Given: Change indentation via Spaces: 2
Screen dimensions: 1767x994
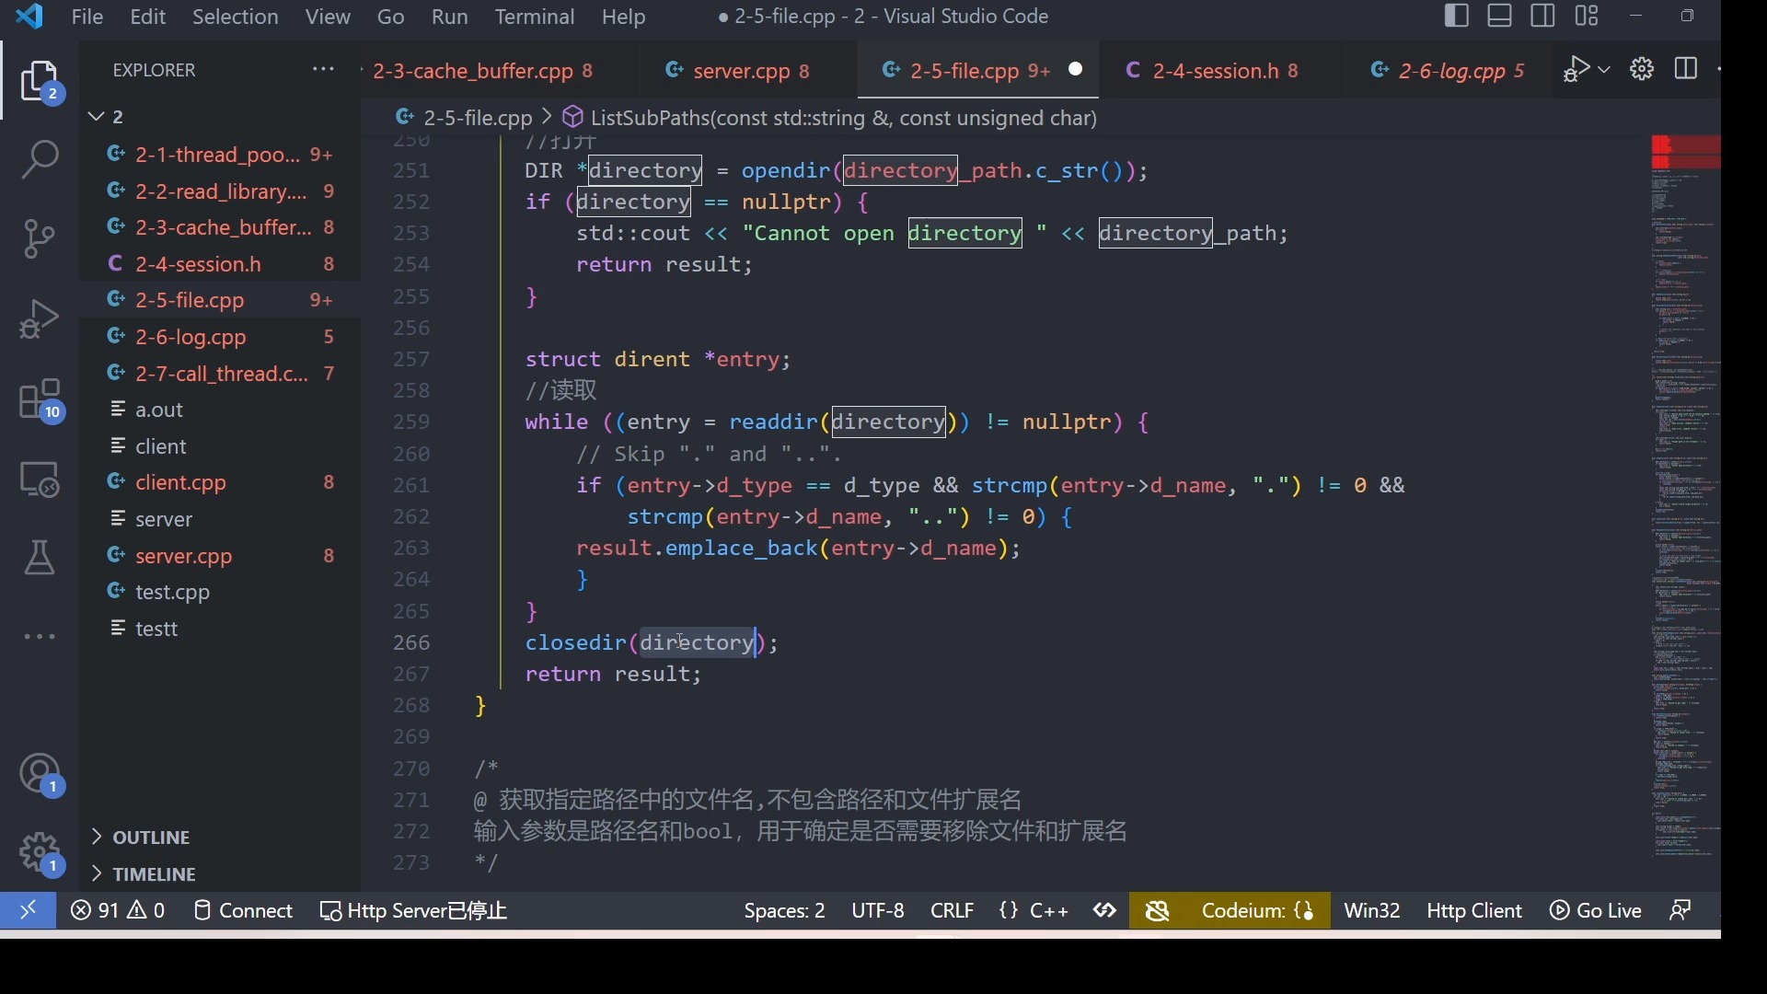Looking at the screenshot, I should click(x=785, y=911).
